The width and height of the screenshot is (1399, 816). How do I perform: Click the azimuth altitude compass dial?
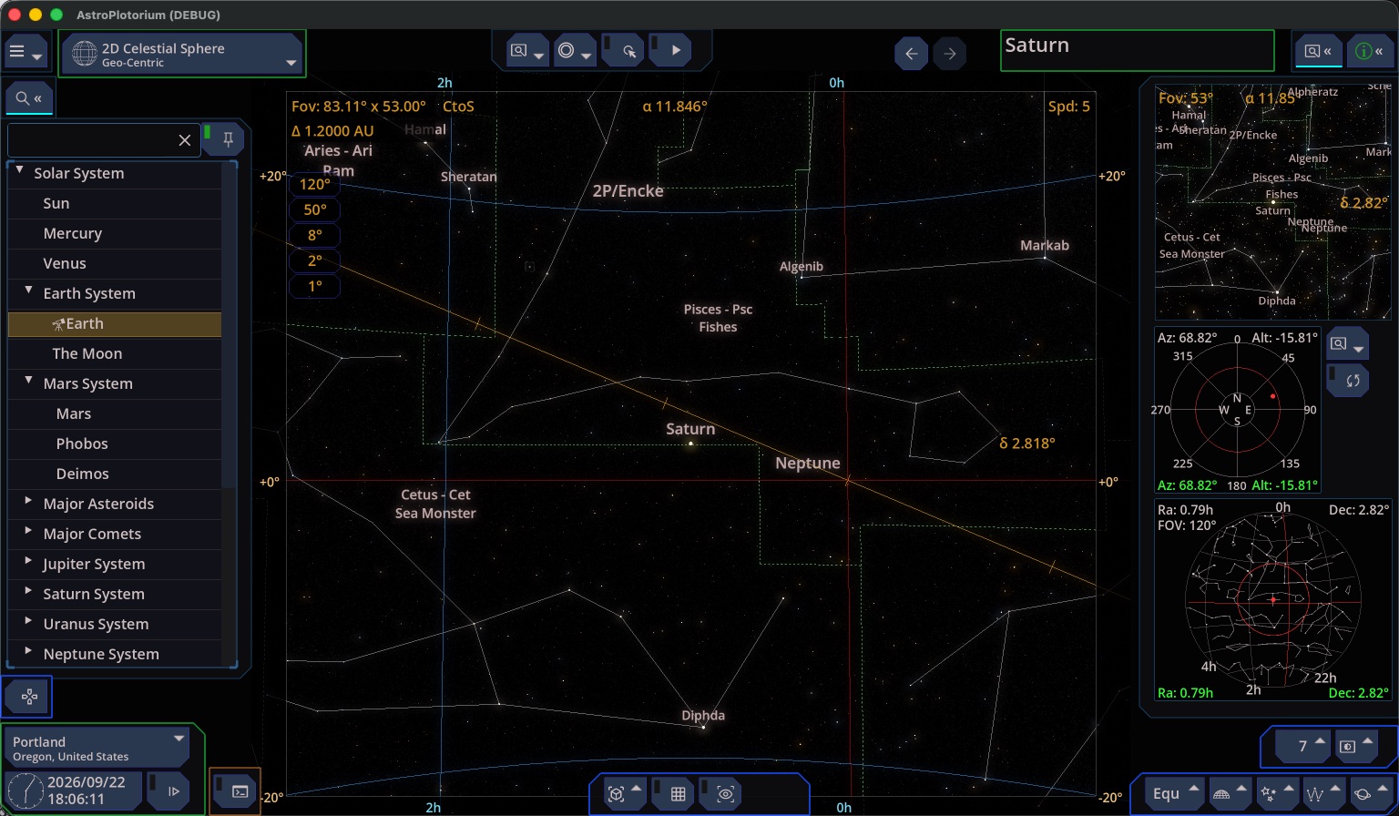pos(1237,411)
